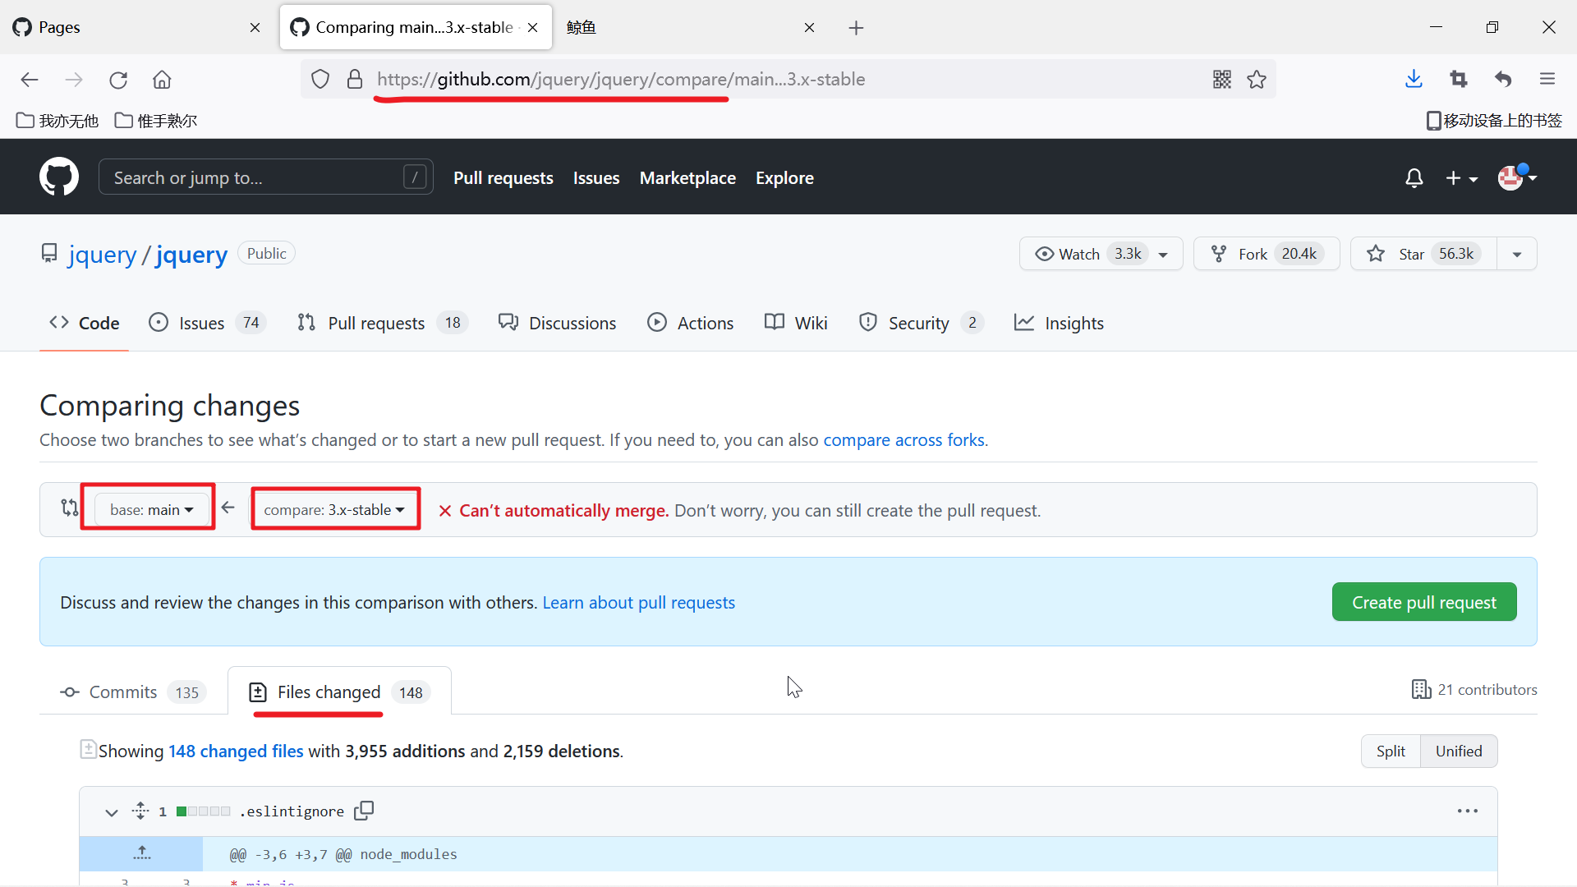Open Pull requests in top navigation
Screen dimensions: 1577x887
503,178
